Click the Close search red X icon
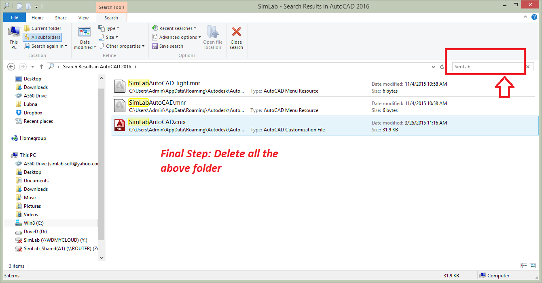The width and height of the screenshot is (542, 283). pos(236,32)
